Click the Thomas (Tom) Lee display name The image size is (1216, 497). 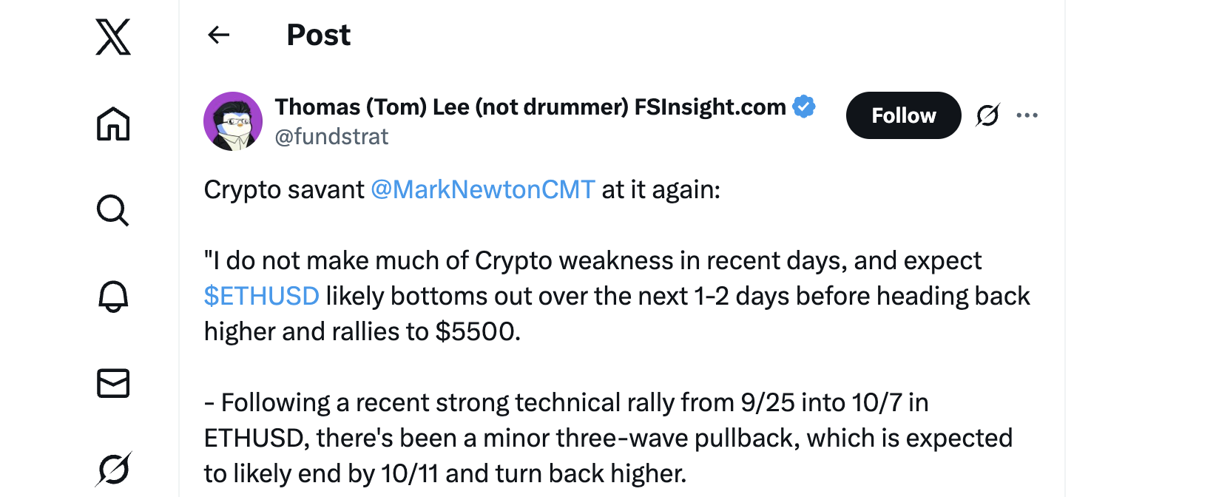coord(530,107)
